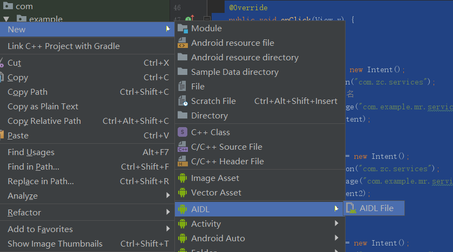Select Sample Data directory label

click(x=235, y=72)
